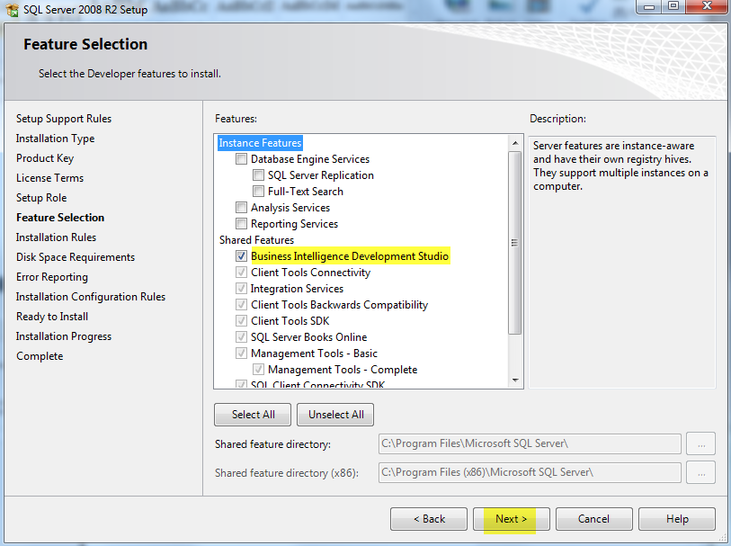Enable SQL Server Replication checkbox
This screenshot has width=731, height=546.
pos(258,175)
